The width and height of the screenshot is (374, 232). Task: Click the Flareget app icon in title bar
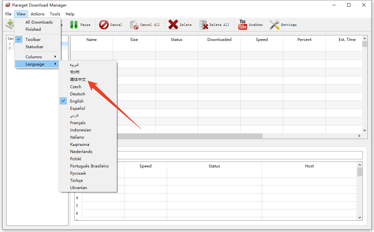coord(8,5)
